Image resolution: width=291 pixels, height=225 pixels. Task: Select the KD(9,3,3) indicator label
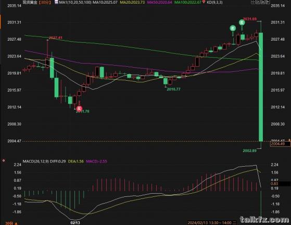click(214, 2)
